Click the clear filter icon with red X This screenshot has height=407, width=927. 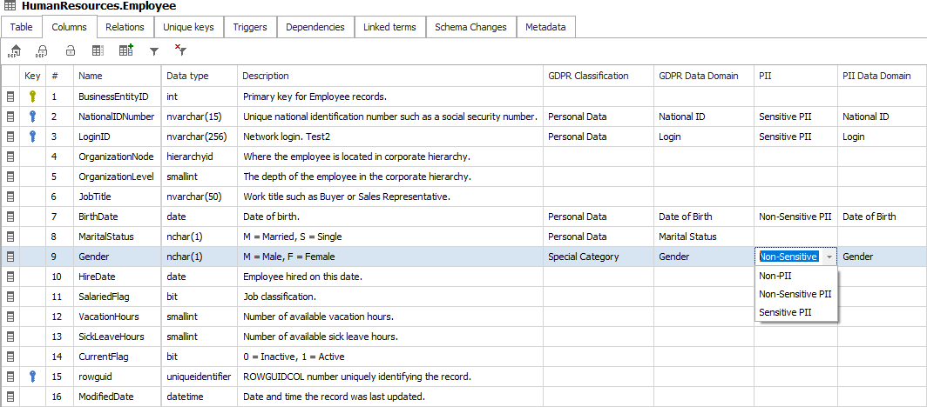180,50
